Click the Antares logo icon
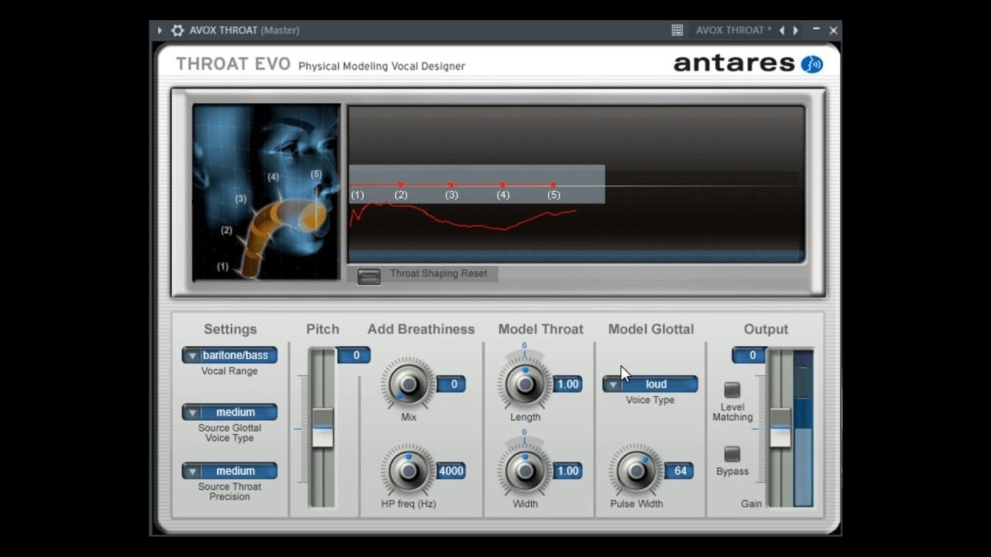This screenshot has height=557, width=991. pyautogui.click(x=811, y=63)
